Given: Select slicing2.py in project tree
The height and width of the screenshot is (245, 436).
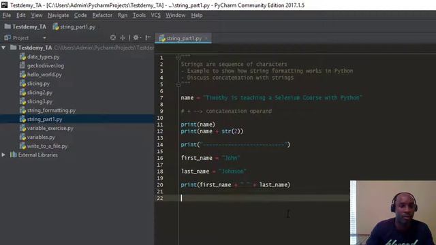Looking at the screenshot, I should 40,93.
